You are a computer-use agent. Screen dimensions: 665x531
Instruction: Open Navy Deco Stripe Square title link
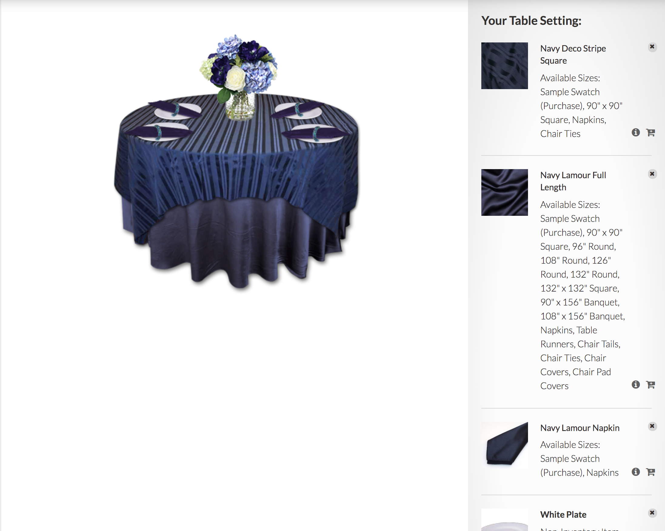pyautogui.click(x=573, y=55)
